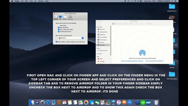Open Allow me to be discovered by dropdown
Image resolution: width=188 pixels, height=106 pixels.
132,61
